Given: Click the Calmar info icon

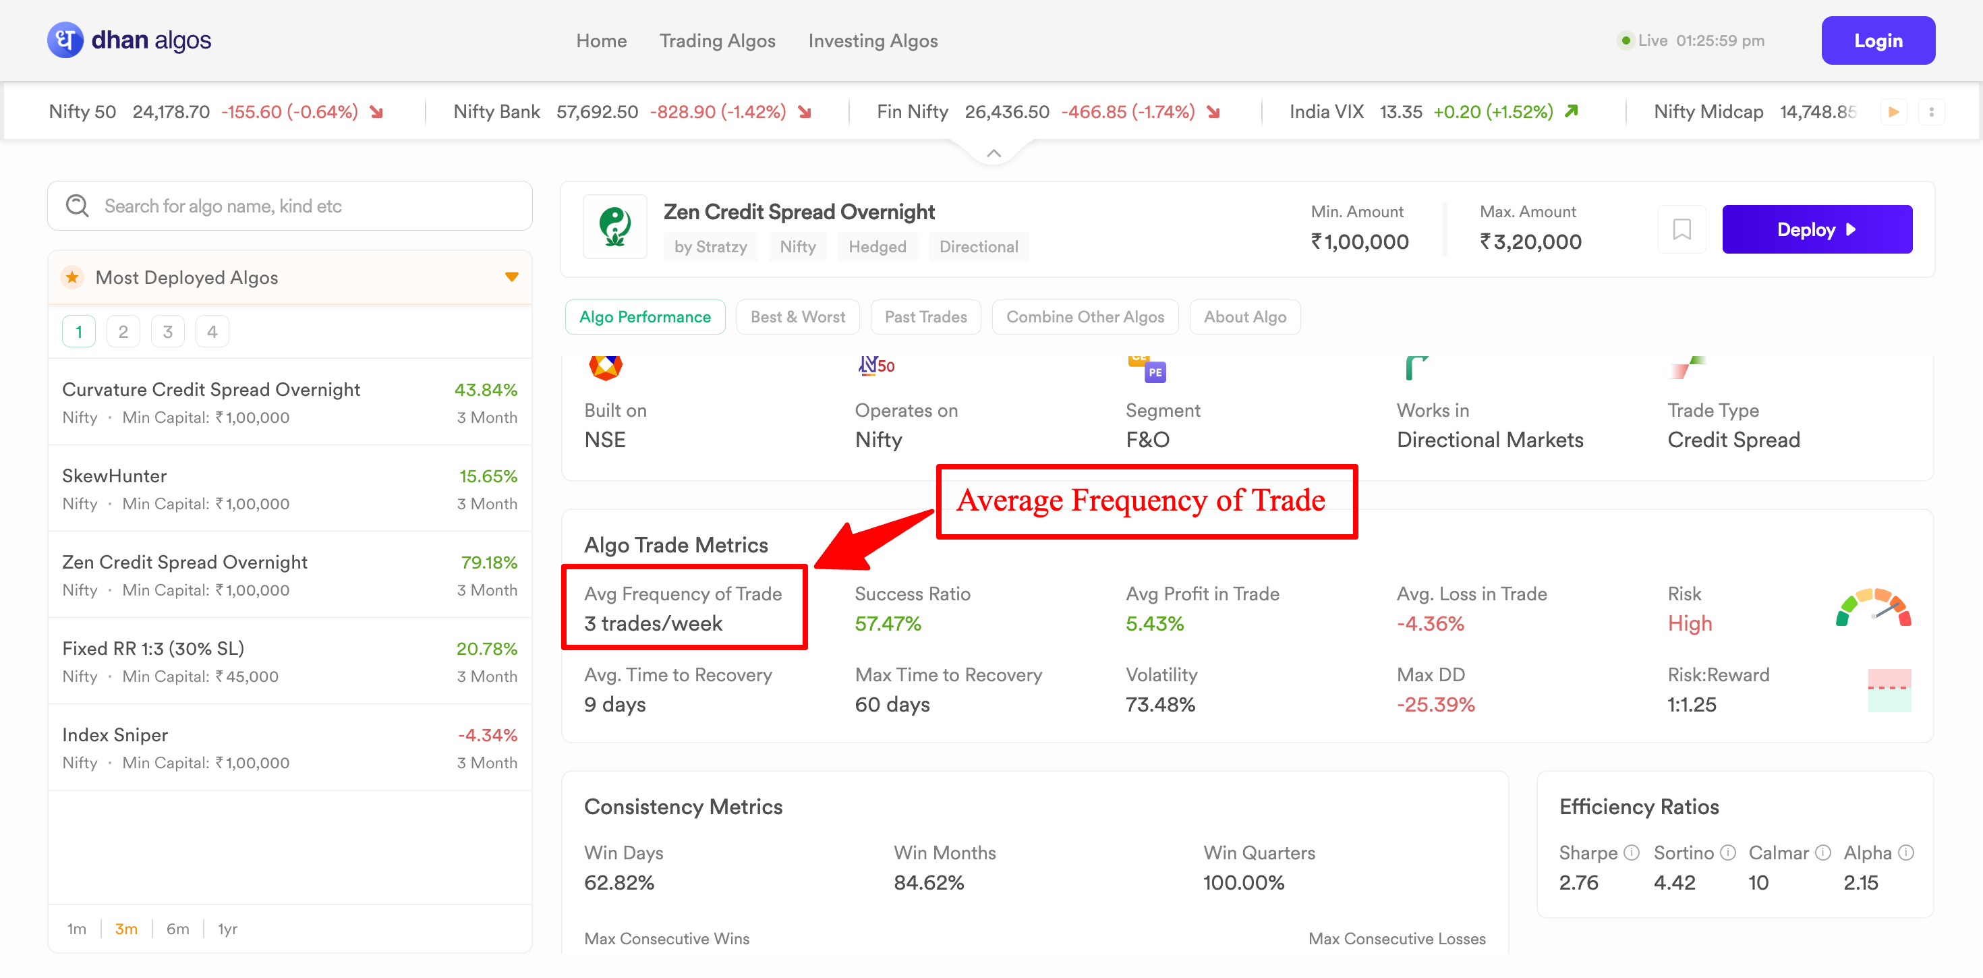Looking at the screenshot, I should pos(1823,853).
